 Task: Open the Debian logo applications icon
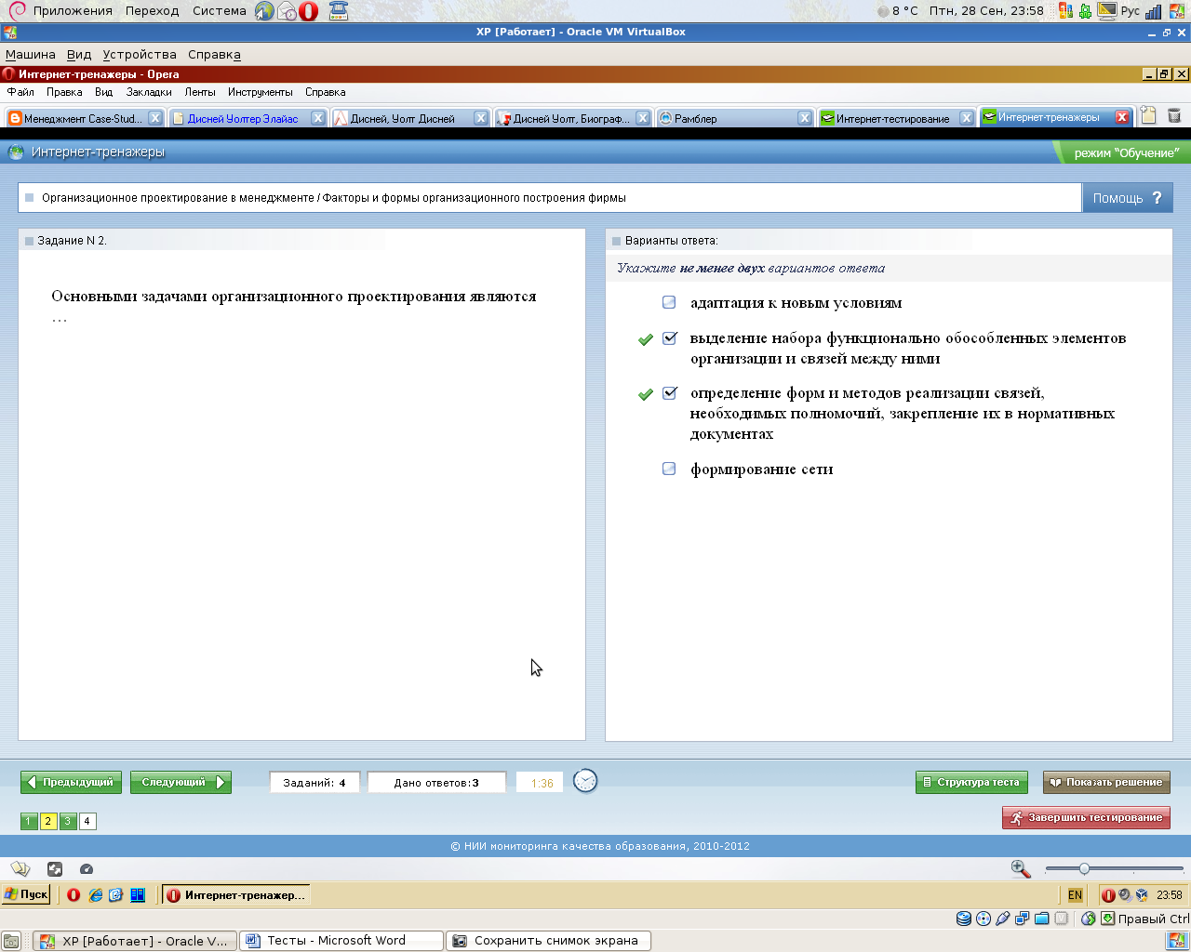[17, 11]
